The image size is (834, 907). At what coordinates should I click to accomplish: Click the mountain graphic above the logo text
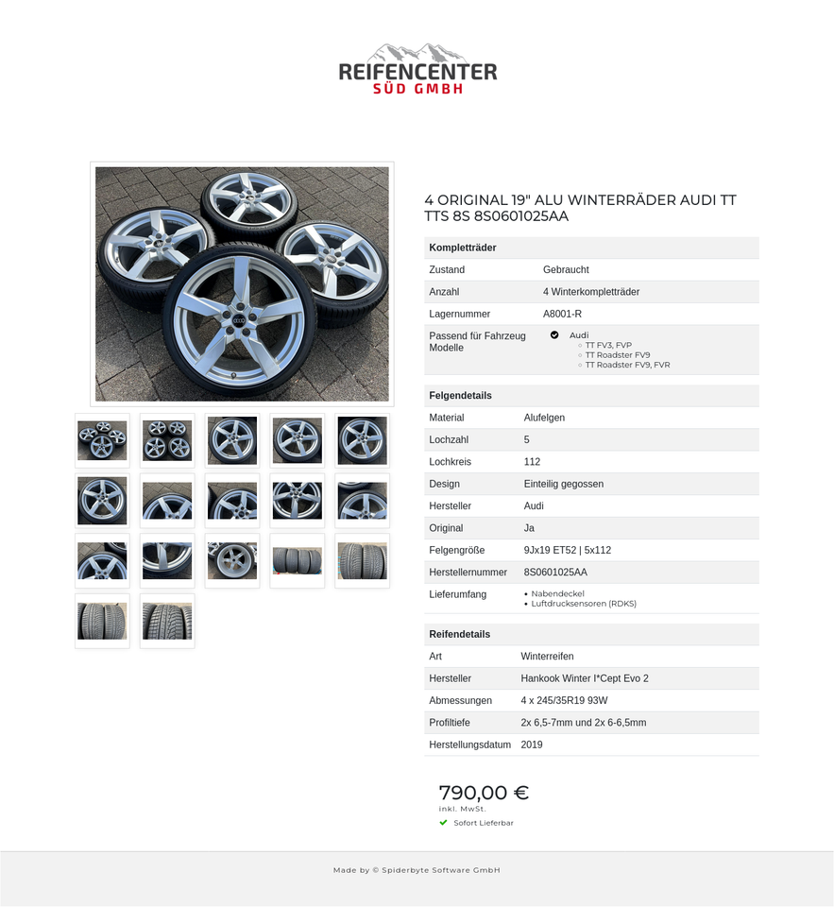click(x=417, y=52)
